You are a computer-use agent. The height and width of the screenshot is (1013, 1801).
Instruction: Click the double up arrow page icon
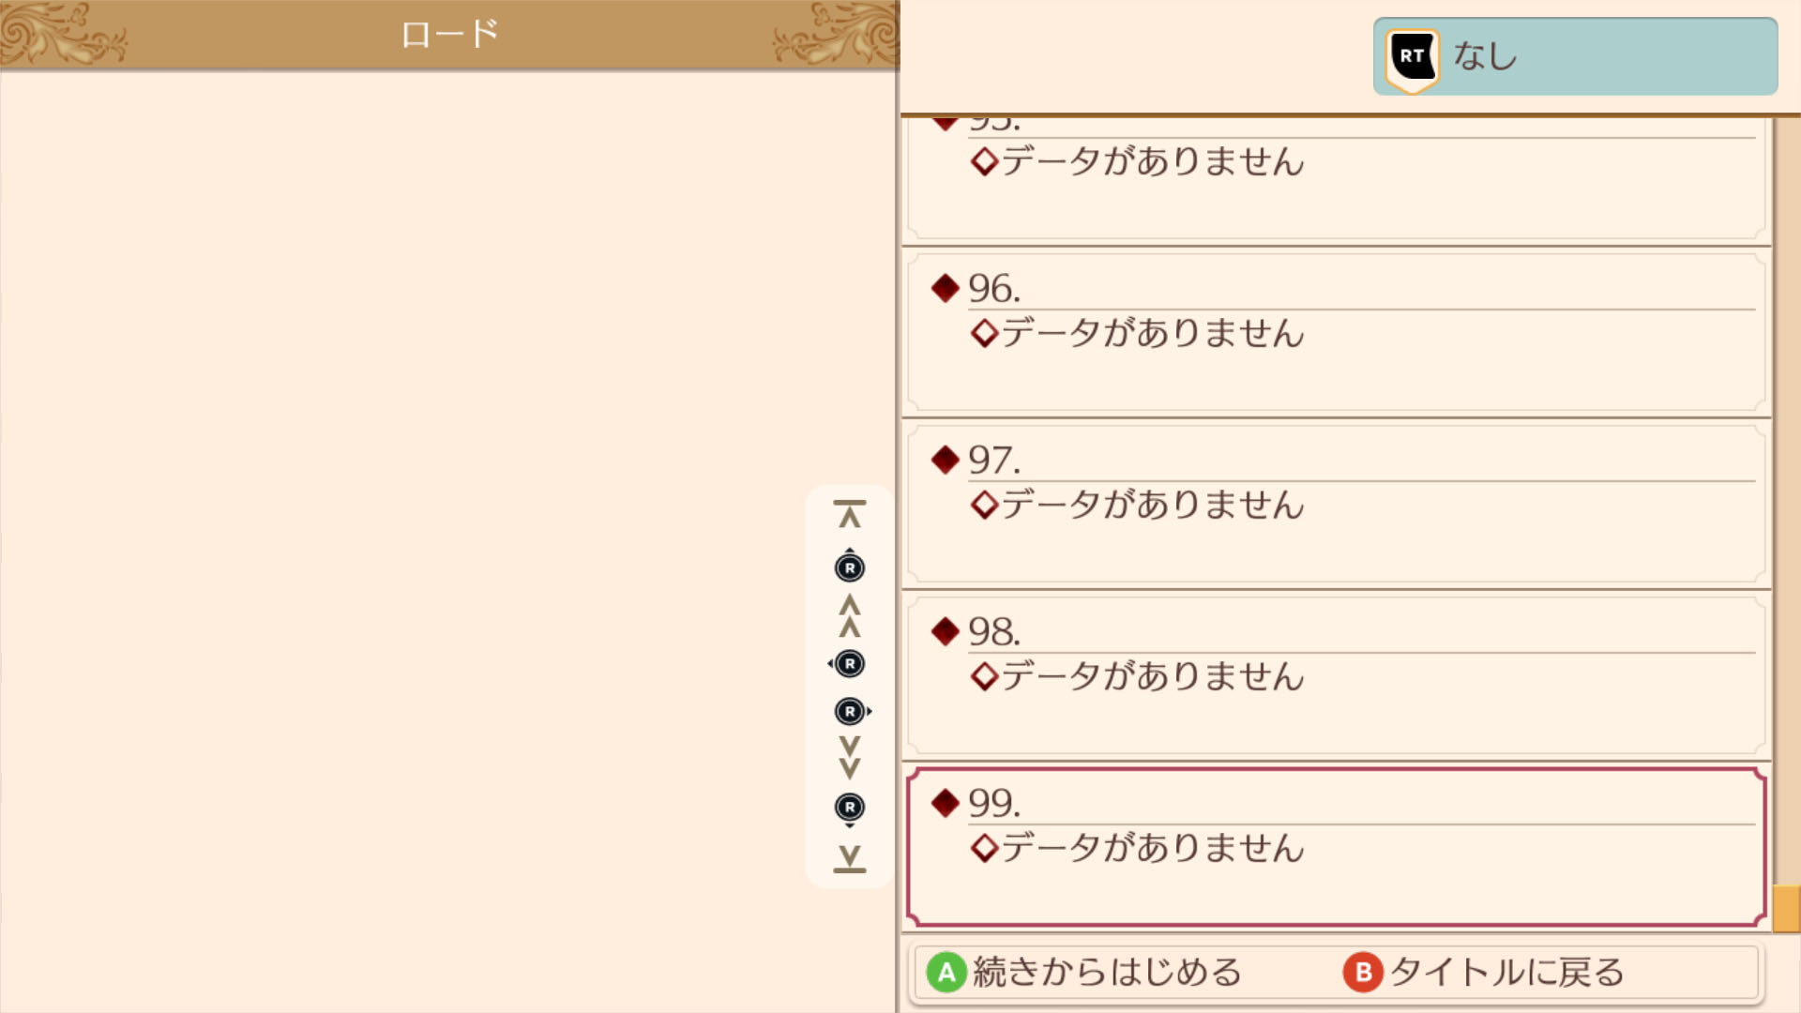pos(850,615)
